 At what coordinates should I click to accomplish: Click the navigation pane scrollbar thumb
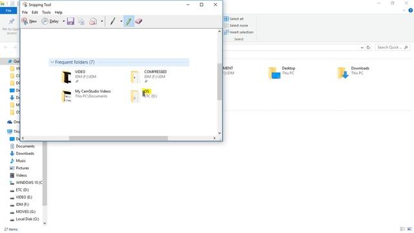(x=45, y=174)
